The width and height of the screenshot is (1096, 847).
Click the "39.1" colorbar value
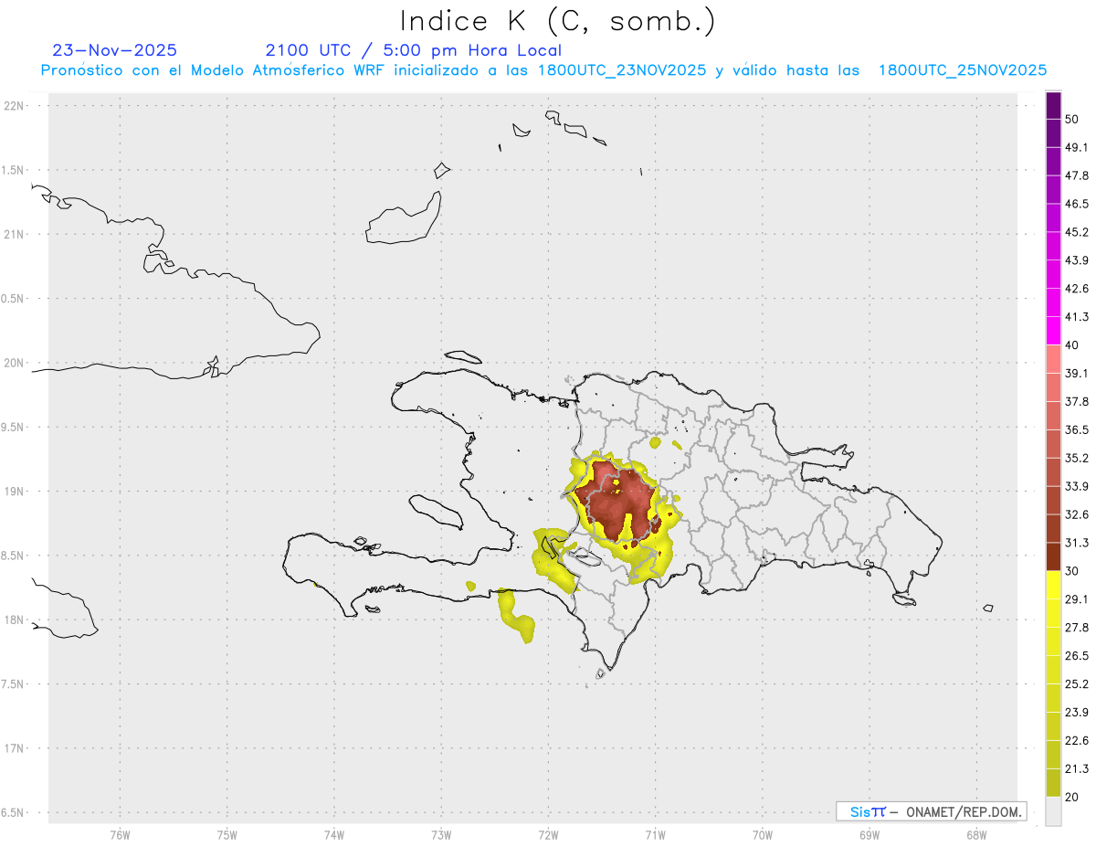[1077, 374]
